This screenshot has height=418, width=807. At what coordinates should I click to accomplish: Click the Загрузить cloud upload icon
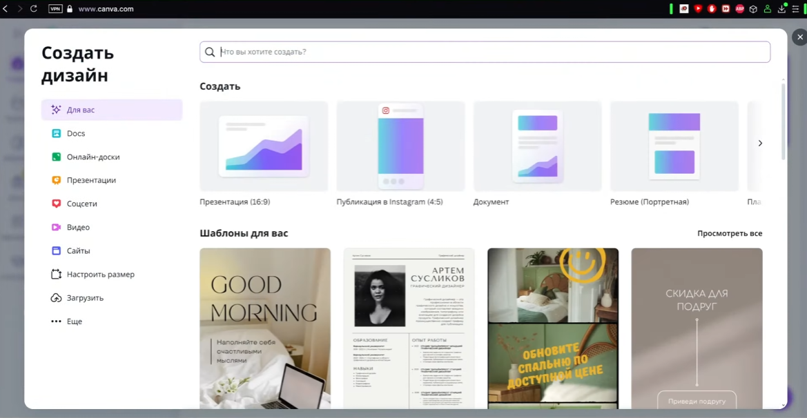(x=56, y=298)
